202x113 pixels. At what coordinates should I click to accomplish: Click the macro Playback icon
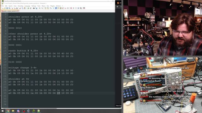76,8
